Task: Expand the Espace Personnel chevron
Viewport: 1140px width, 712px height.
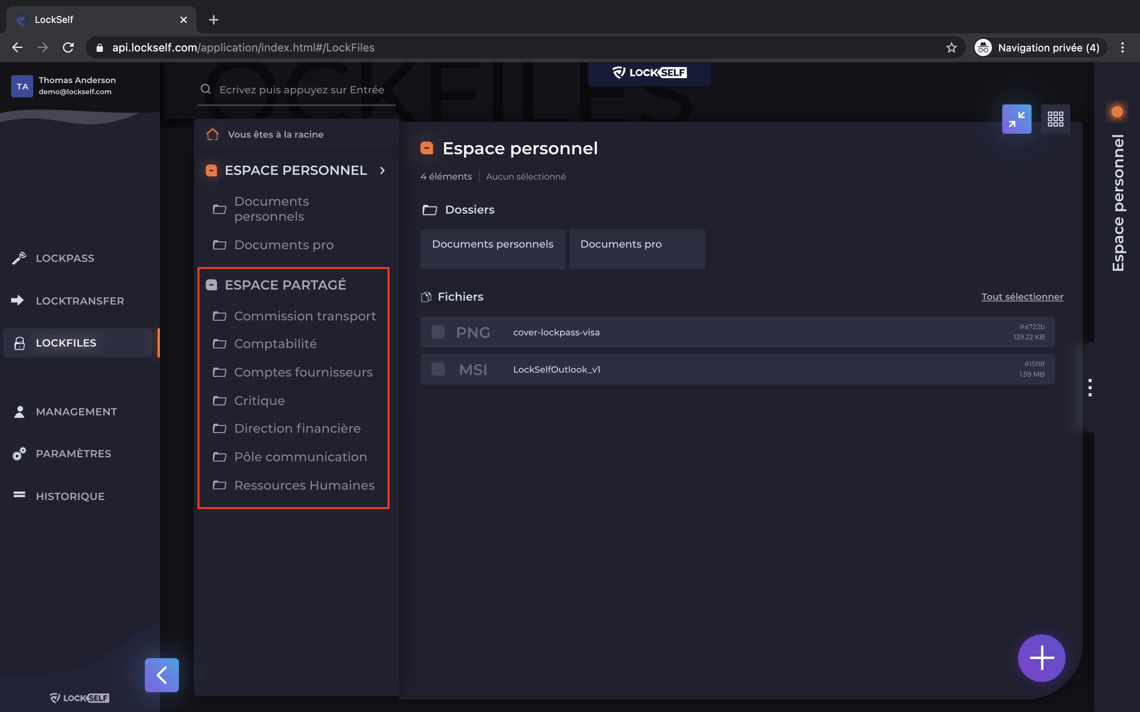Action: pyautogui.click(x=382, y=170)
